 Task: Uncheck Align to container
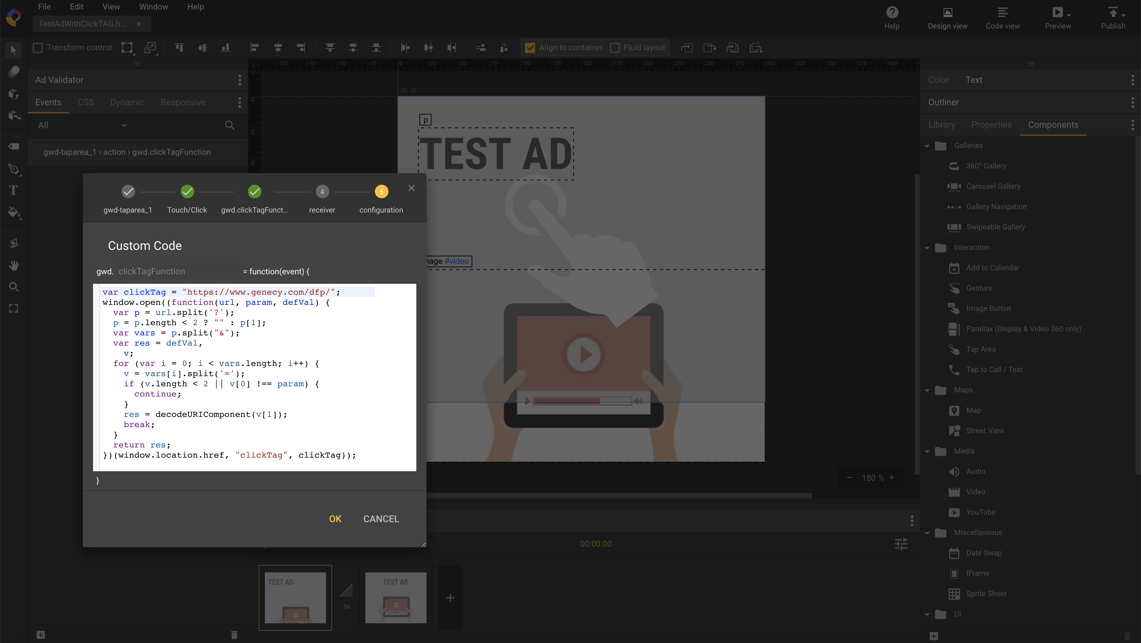pos(530,48)
